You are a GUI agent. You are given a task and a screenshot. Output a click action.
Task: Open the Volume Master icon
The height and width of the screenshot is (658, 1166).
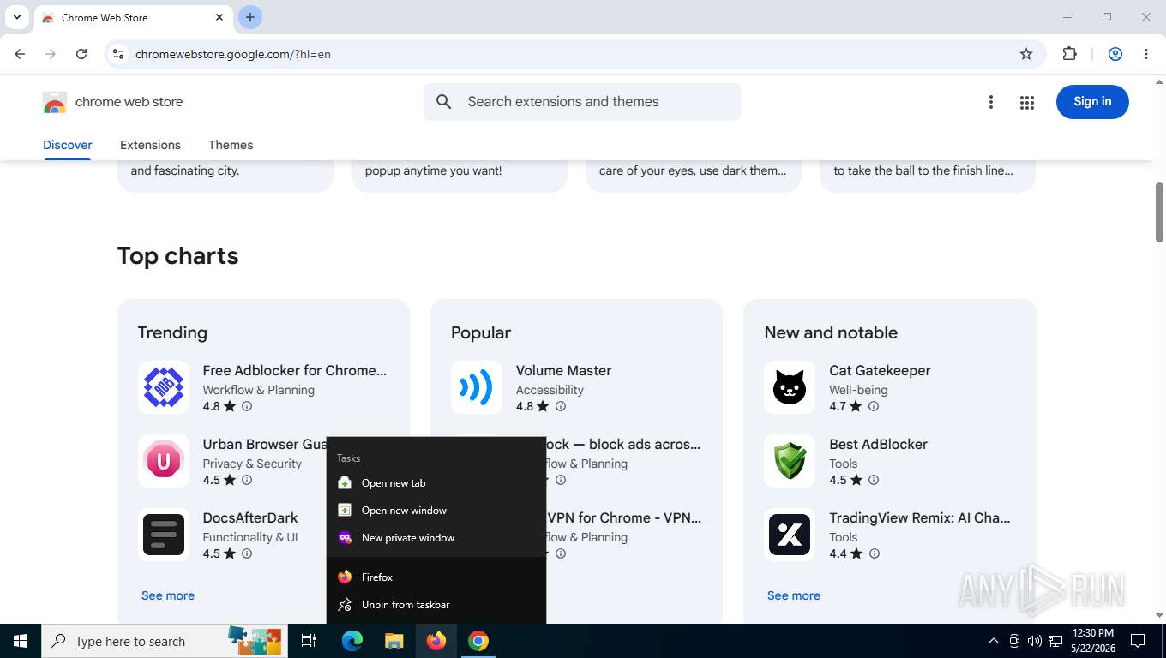pos(477,387)
